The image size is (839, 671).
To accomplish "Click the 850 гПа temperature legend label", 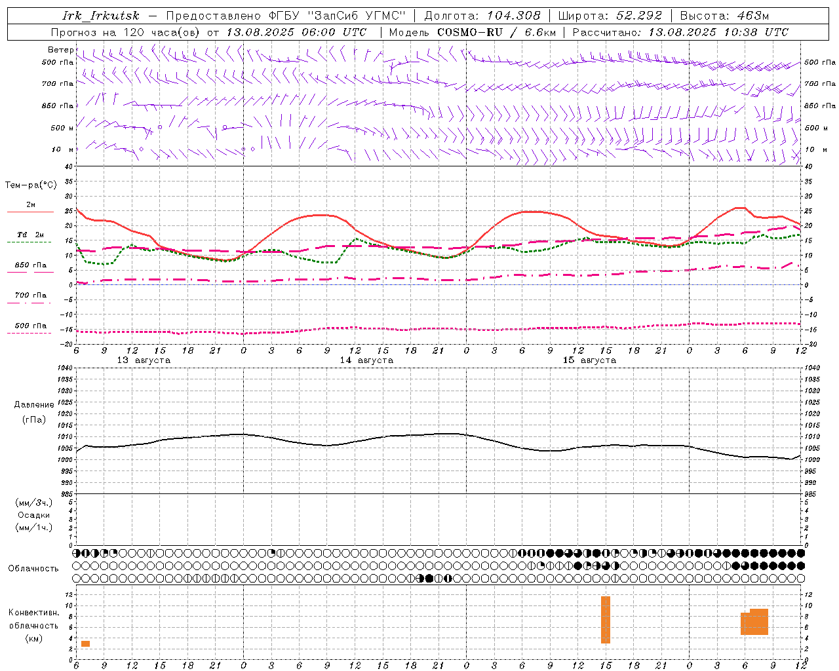I will tap(31, 265).
